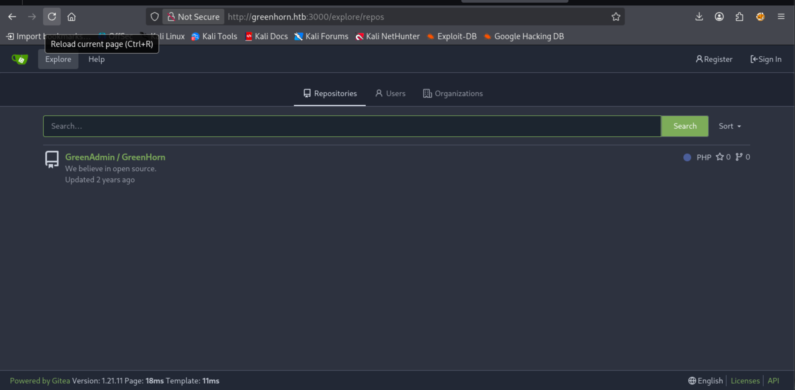This screenshot has height=390, width=795.
Task: Open the English language selector
Action: click(706, 380)
